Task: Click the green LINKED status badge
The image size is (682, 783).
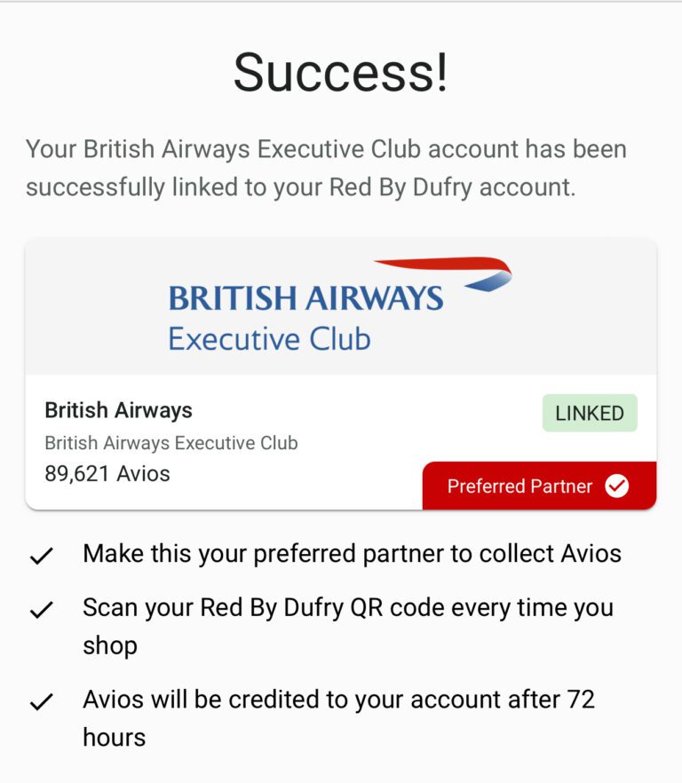Action: coord(590,413)
